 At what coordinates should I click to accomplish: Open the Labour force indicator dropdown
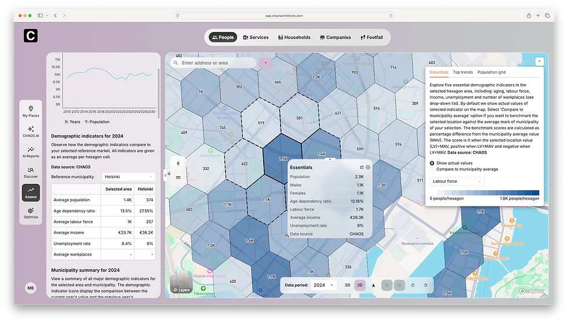point(457,182)
